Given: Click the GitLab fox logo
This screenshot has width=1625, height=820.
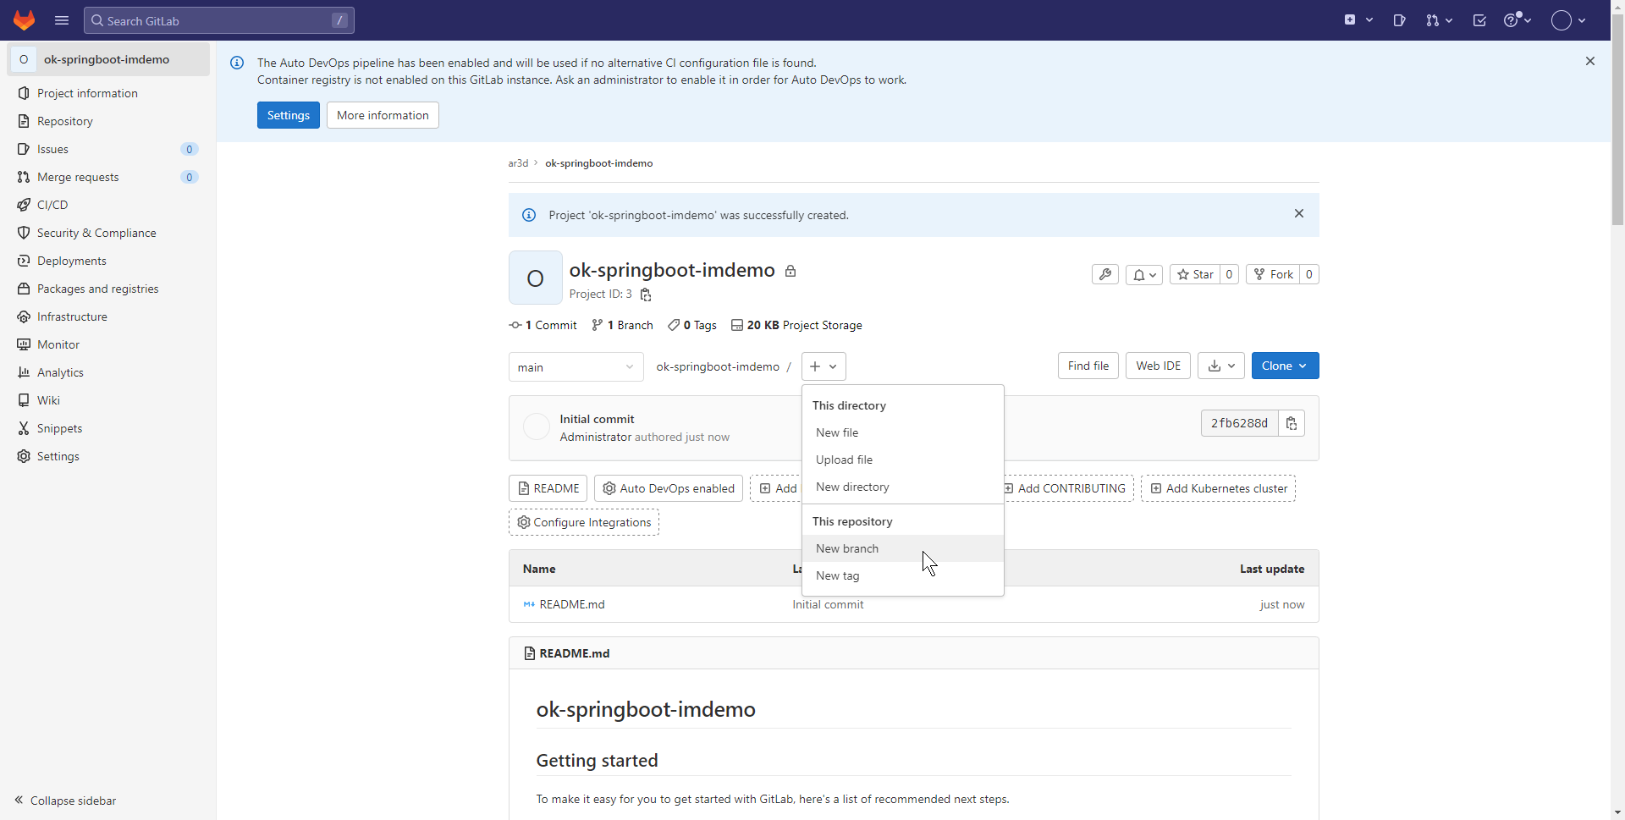Looking at the screenshot, I should click(x=24, y=20).
